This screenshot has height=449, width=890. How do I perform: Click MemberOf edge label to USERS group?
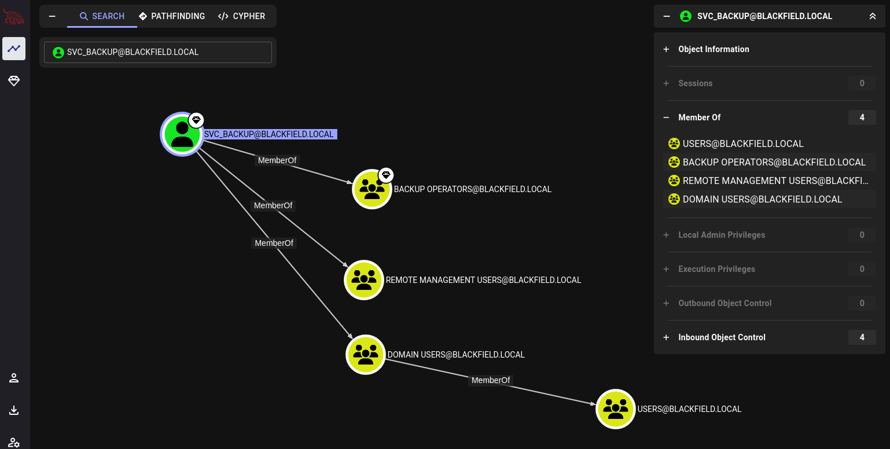click(x=491, y=380)
